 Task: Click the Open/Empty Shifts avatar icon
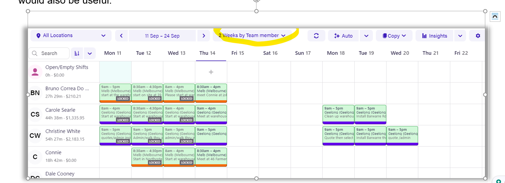coord(35,72)
